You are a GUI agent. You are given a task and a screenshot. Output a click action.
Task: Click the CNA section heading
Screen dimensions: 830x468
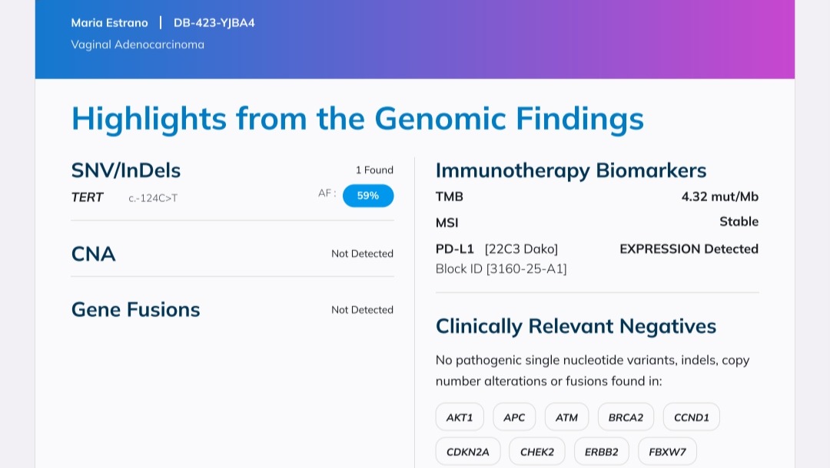[93, 254]
